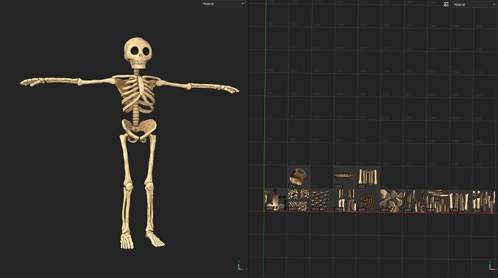The image size is (498, 278).
Task: Select UV tile 1014 with the spine strip
Action: click(x=345, y=177)
